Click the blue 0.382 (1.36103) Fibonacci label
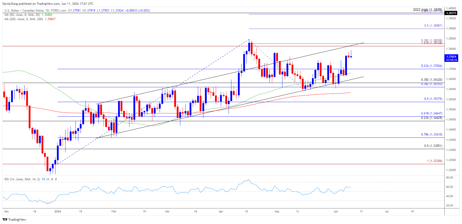The width and height of the screenshot is (462, 224). click(432, 84)
